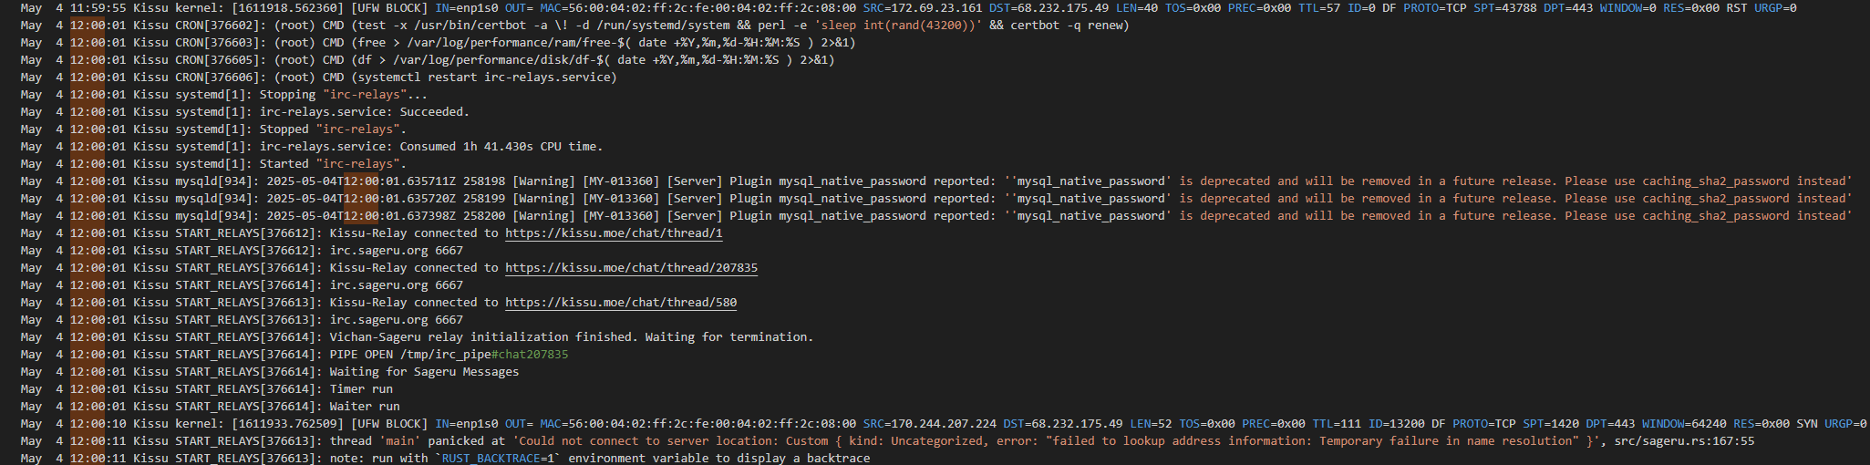The width and height of the screenshot is (1870, 465).
Task: Click the first mysql_native_password warning line
Action: (936, 181)
